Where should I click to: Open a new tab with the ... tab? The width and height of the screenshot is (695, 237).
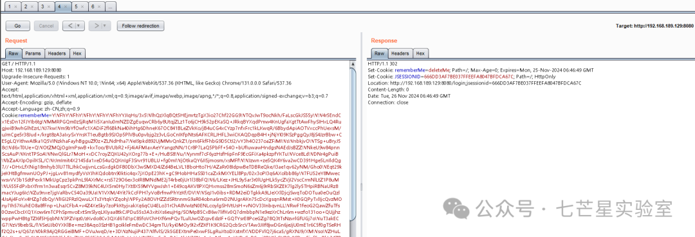(x=111, y=6)
